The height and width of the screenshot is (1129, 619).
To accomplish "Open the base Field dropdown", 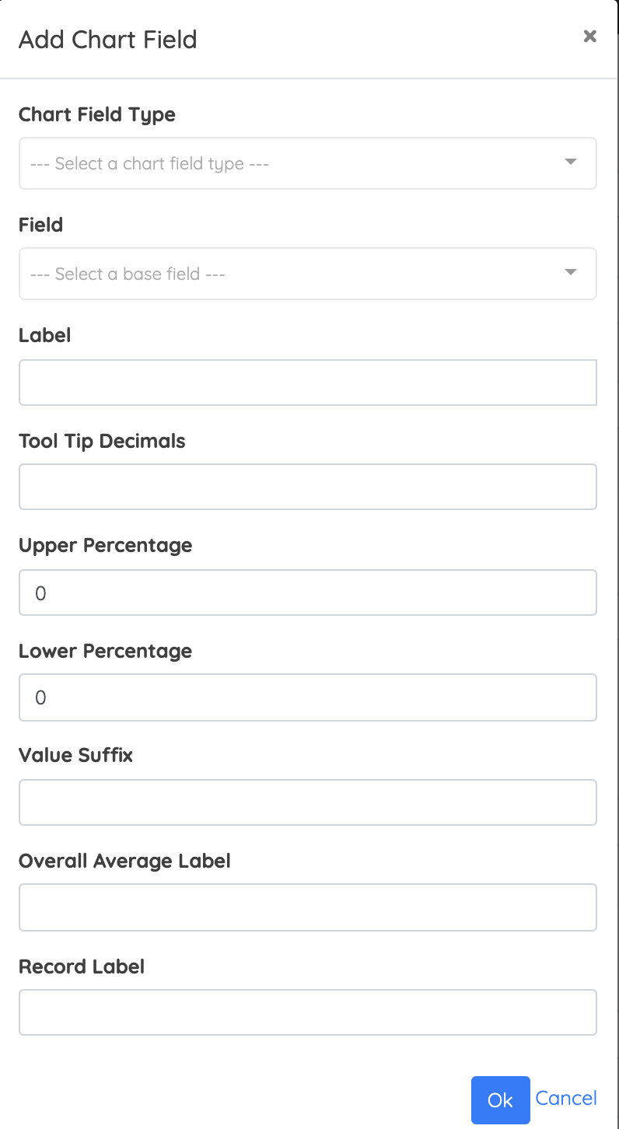I will click(x=308, y=274).
